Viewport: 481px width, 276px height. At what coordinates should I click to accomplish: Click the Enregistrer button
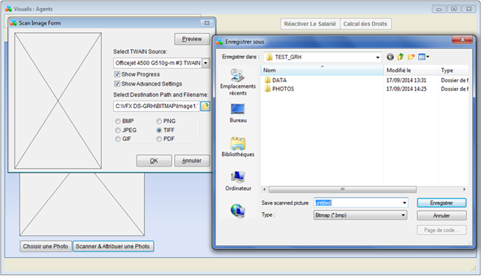pyautogui.click(x=441, y=202)
